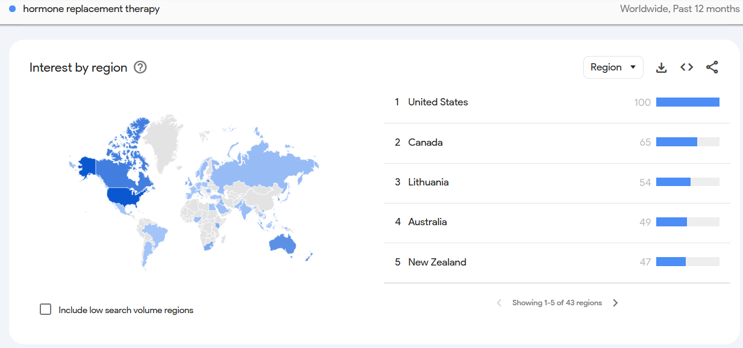Click the New Zealand interest bar
The width and height of the screenshot is (743, 348).
click(x=688, y=262)
